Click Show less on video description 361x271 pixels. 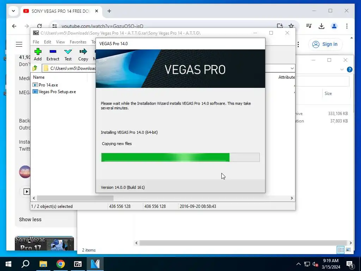(x=30, y=219)
